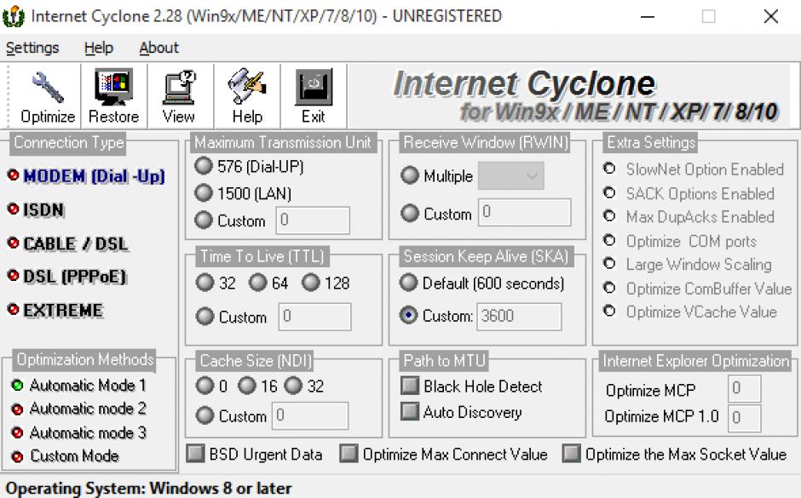The height and width of the screenshot is (498, 801).
Task: Select SKA Custom radio button
Action: (409, 315)
